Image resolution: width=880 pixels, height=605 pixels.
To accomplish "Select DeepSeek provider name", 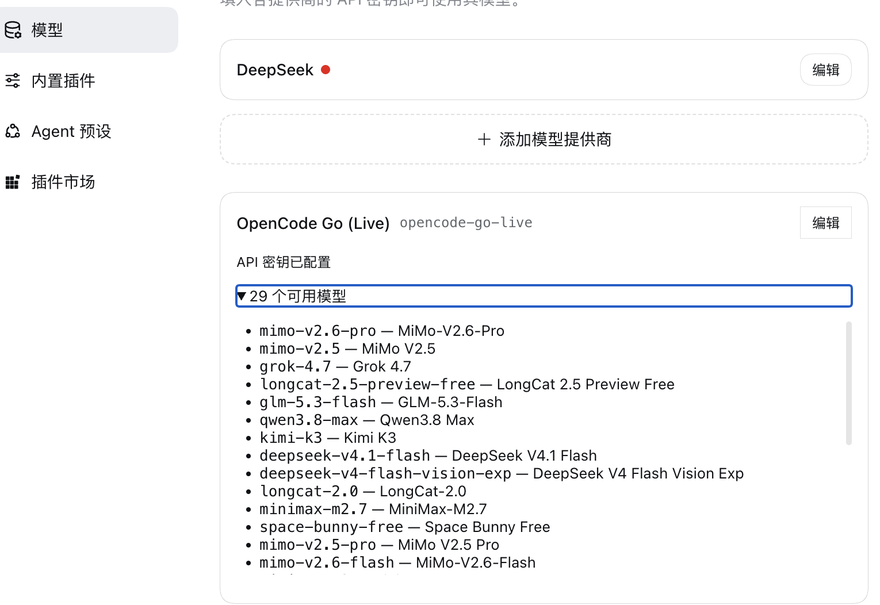I will click(275, 70).
